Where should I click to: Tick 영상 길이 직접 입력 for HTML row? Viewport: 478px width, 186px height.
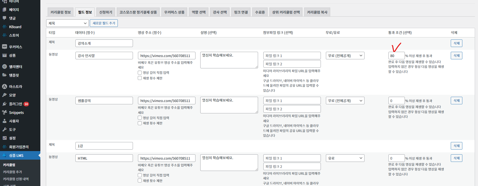tap(140, 175)
